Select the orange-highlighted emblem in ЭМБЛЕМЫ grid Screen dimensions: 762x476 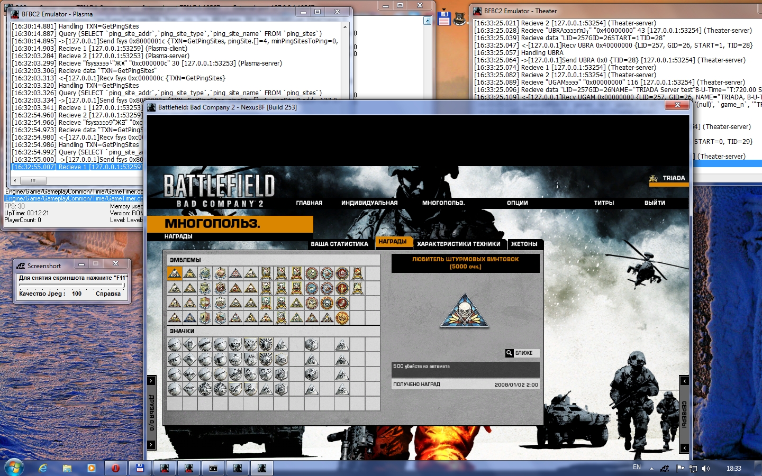pos(175,273)
